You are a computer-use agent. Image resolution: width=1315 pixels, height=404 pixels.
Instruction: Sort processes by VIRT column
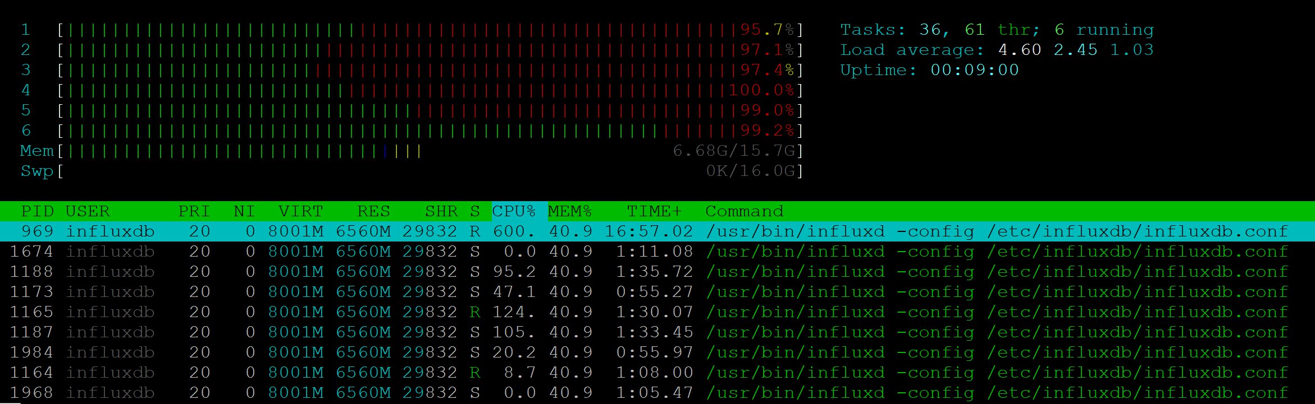[300, 211]
